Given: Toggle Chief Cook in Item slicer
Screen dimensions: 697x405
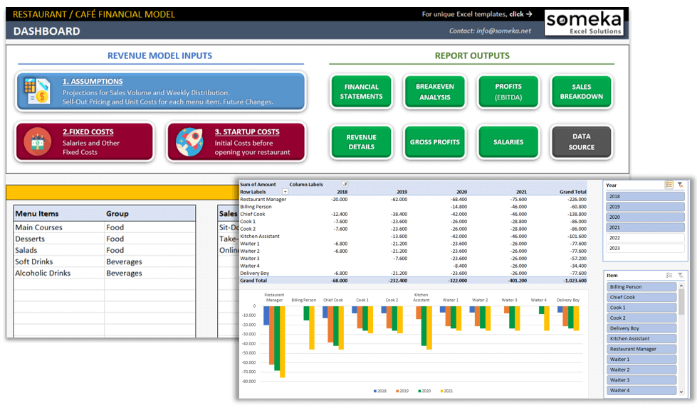Looking at the screenshot, I should coord(641,297).
